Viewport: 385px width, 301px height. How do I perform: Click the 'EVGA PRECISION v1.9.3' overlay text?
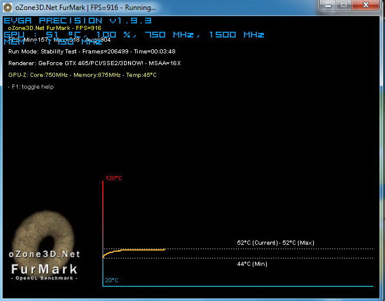pos(78,21)
